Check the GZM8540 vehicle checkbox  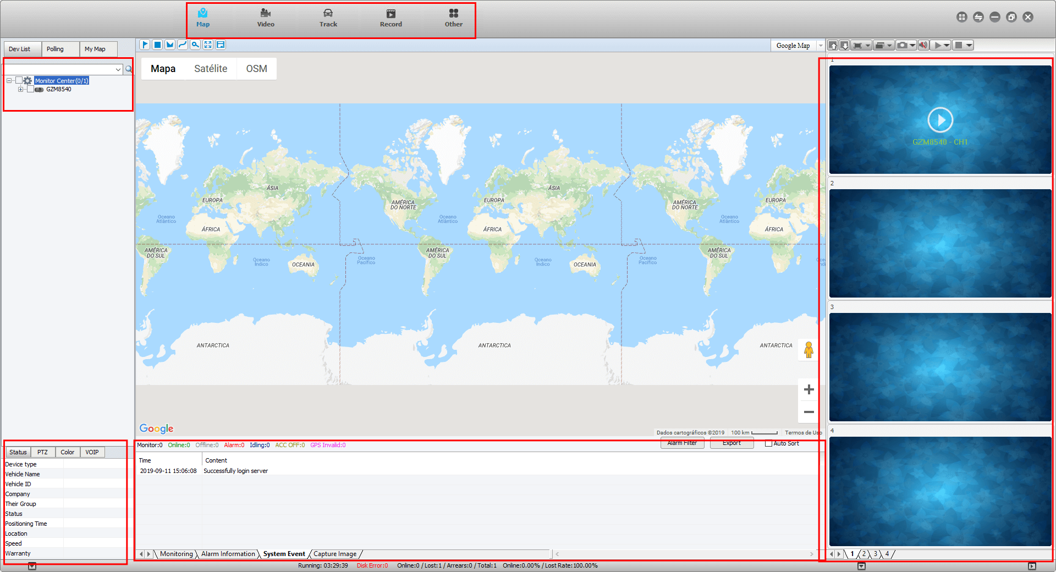[31, 89]
